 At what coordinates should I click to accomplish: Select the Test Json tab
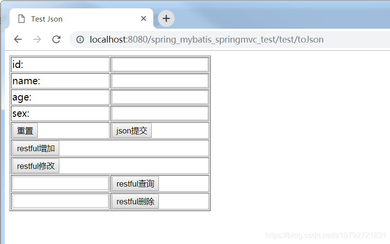pos(81,19)
